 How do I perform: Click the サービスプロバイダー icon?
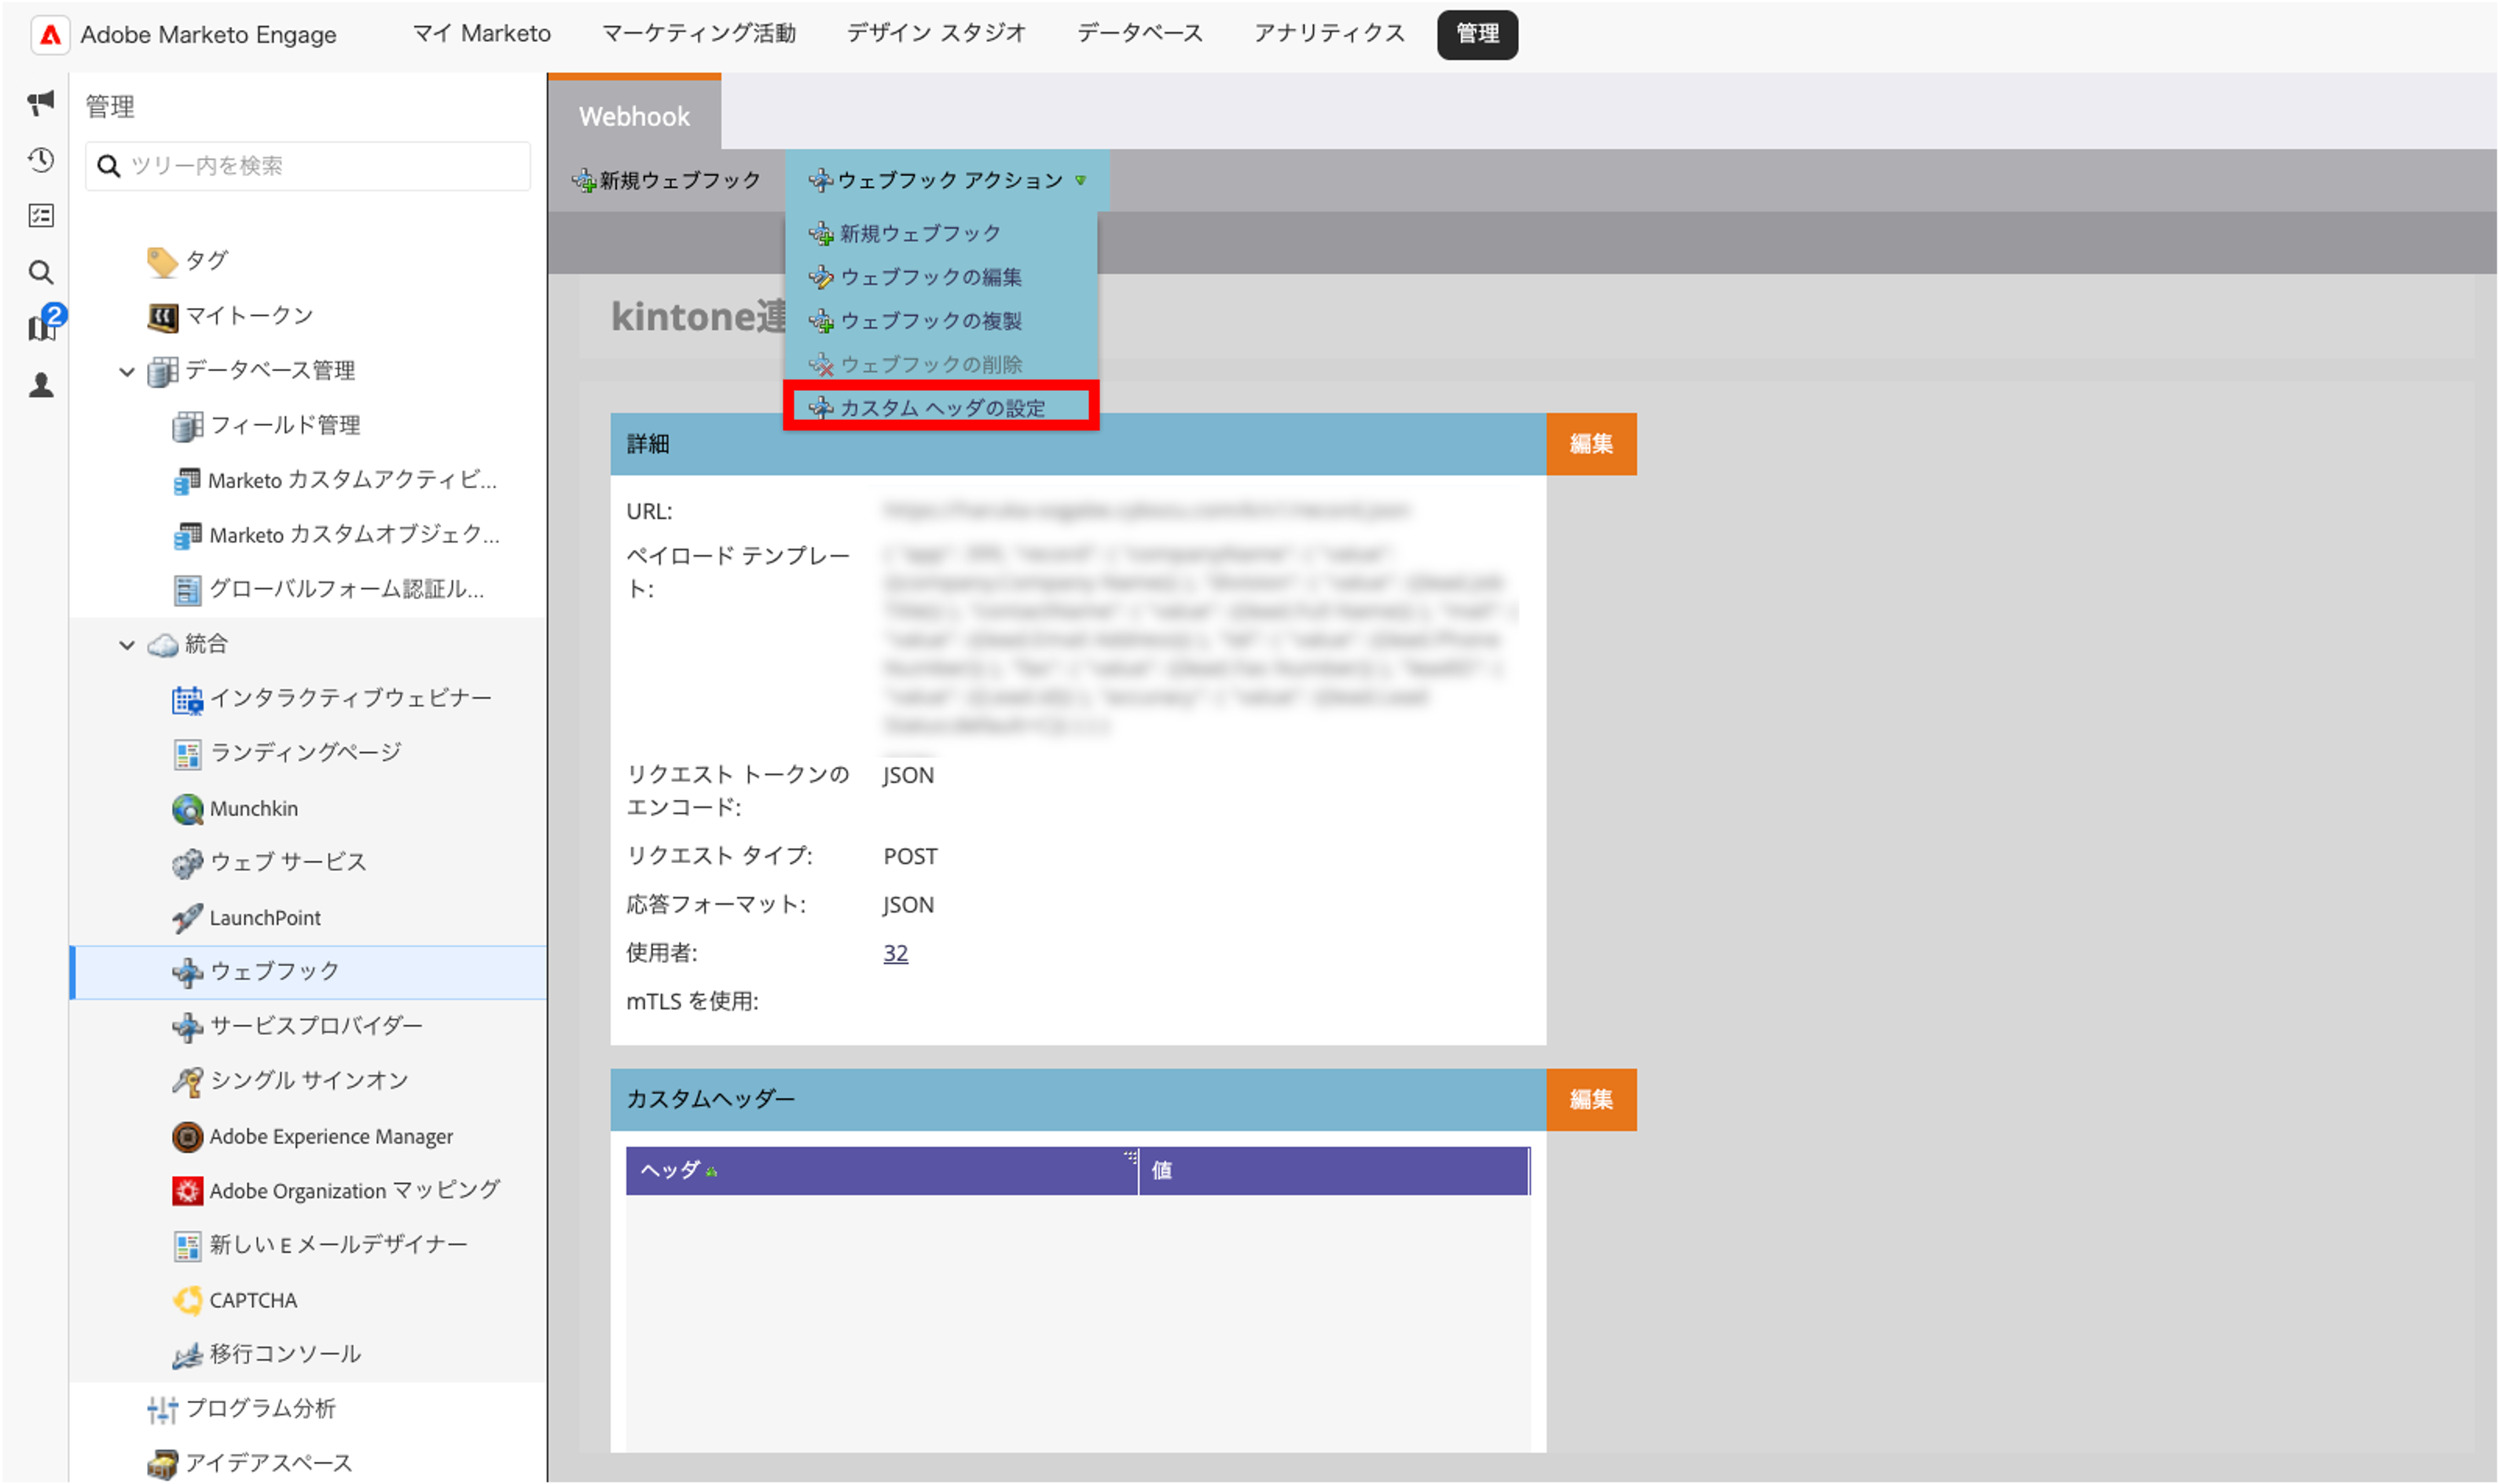point(187,1027)
